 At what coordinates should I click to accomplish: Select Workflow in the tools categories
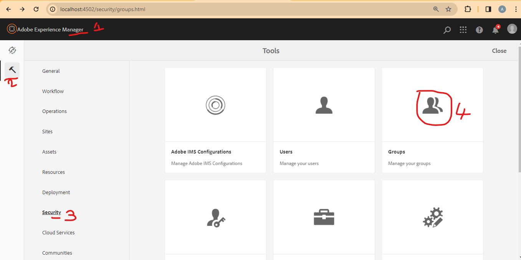coord(53,91)
